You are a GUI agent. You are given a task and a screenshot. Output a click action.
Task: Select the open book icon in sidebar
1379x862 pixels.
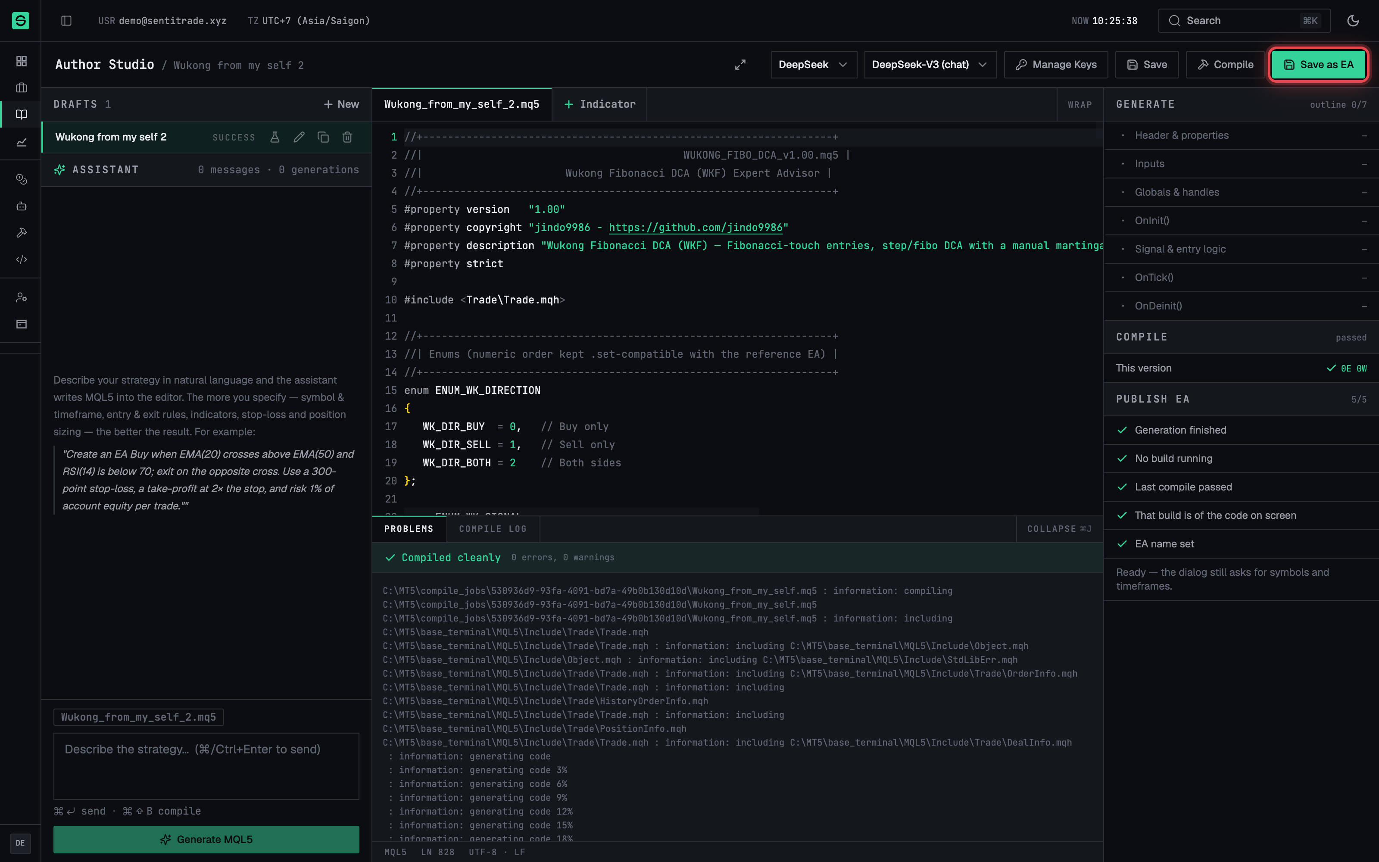(x=21, y=115)
